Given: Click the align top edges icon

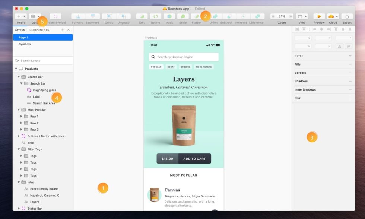Looking at the screenshot, I should tap(336, 29).
